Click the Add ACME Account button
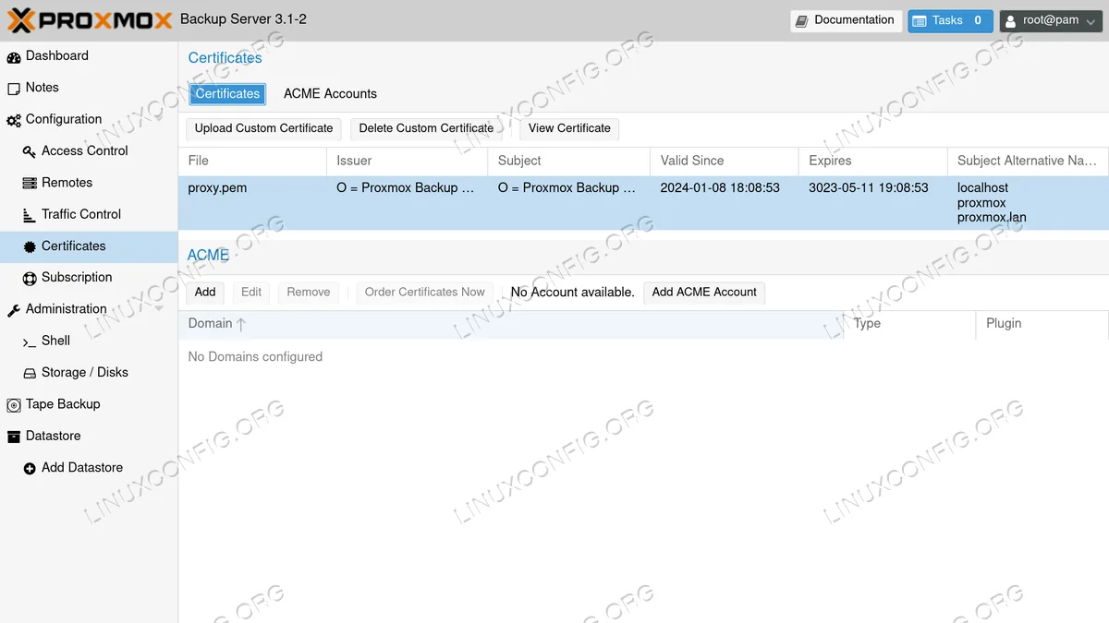 point(704,292)
